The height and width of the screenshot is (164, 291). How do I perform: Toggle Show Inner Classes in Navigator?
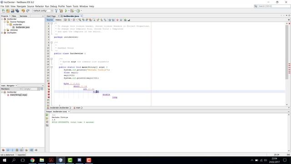coord(21,150)
